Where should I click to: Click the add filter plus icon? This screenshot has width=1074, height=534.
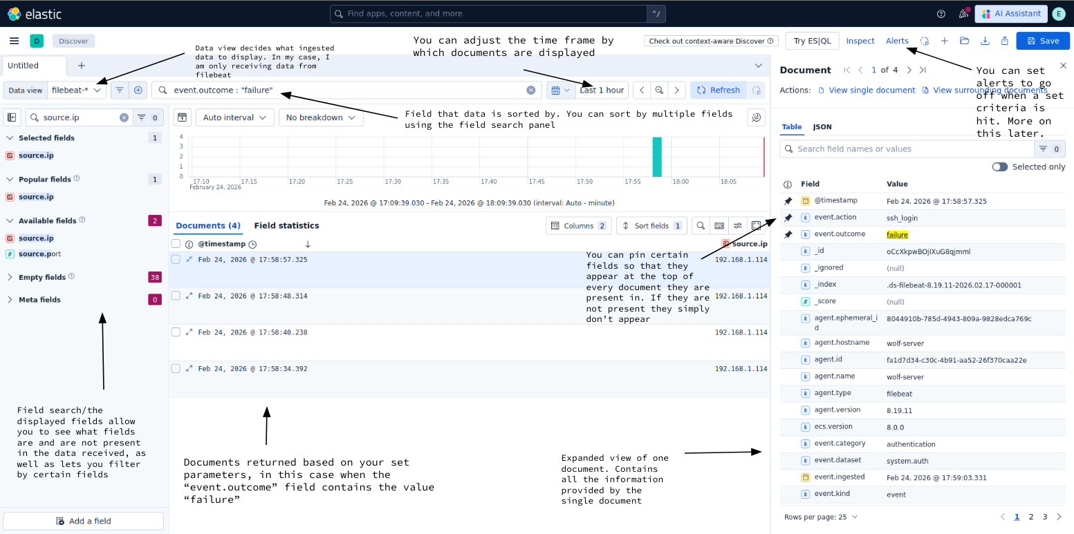[138, 90]
